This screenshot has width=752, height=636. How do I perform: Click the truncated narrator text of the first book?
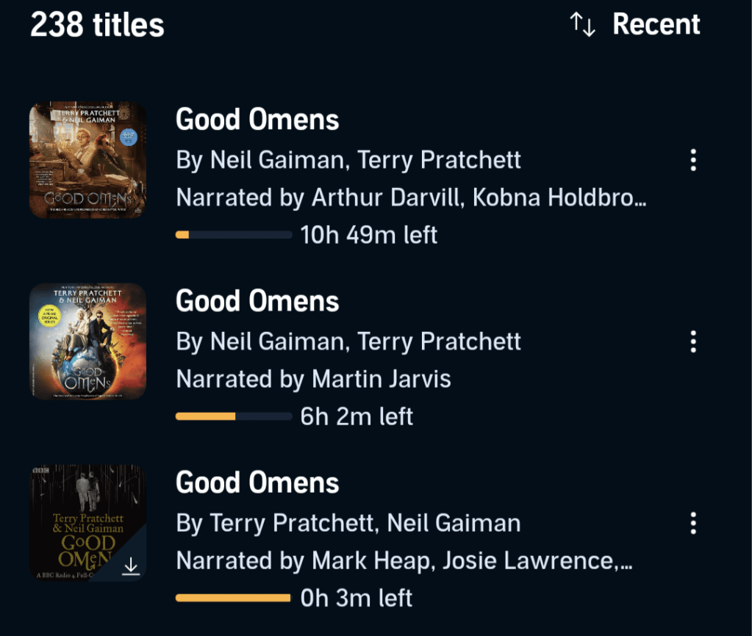pyautogui.click(x=409, y=198)
